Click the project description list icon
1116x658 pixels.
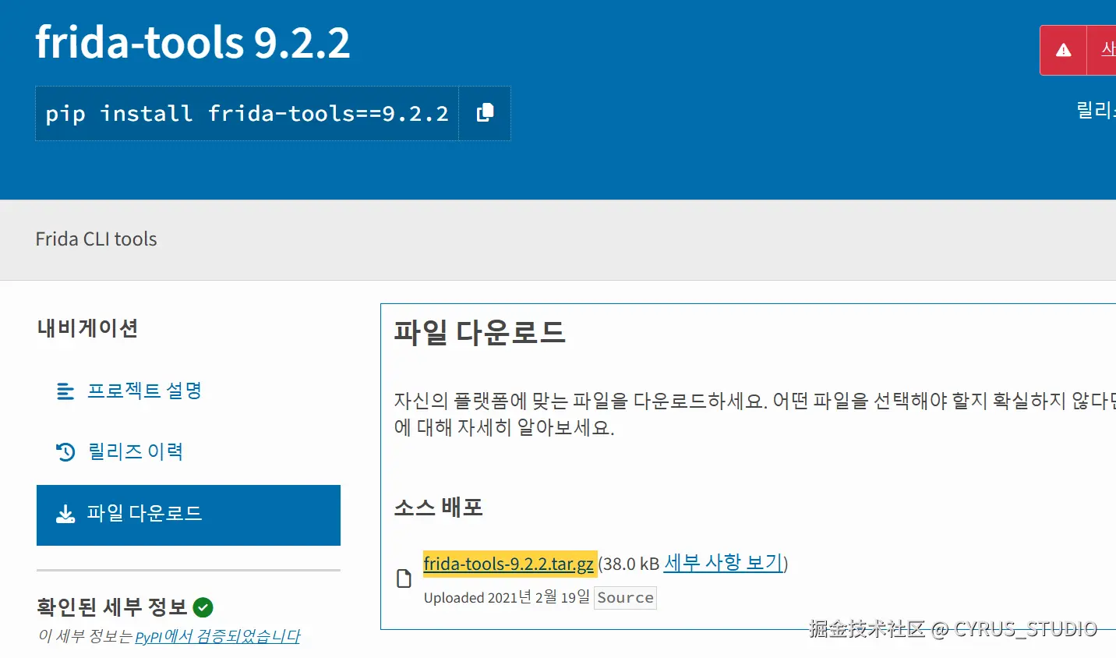click(65, 391)
